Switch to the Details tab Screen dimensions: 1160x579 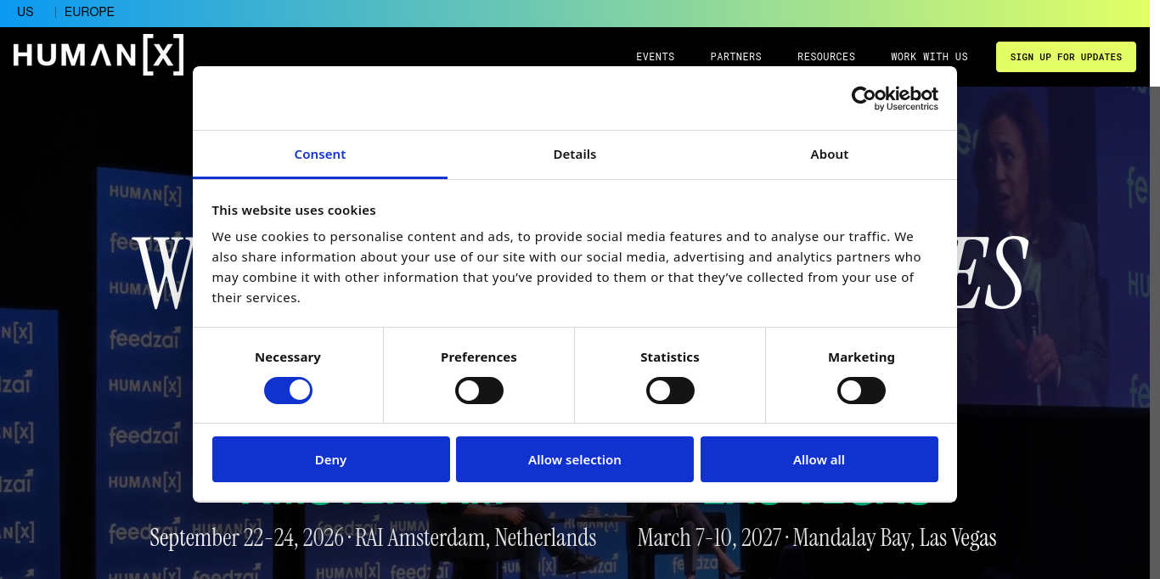575,155
